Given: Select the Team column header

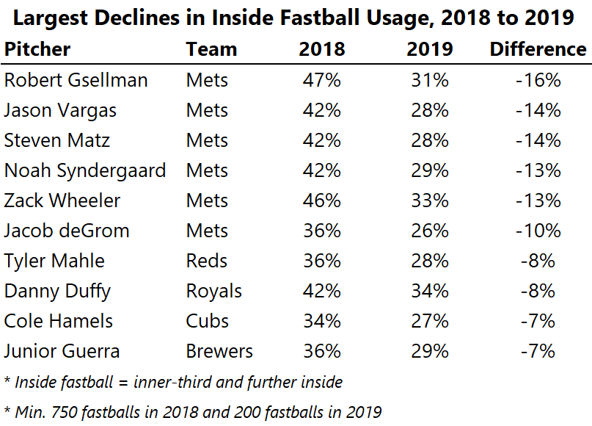Looking at the screenshot, I should pos(211,49).
